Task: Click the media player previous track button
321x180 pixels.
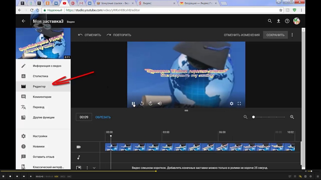Action: point(17,176)
